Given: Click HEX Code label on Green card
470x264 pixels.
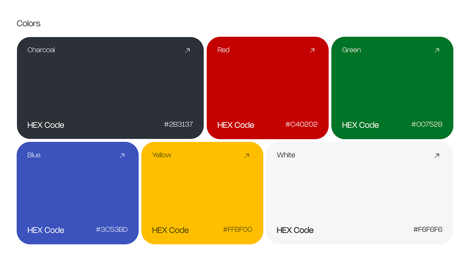Looking at the screenshot, I should [360, 125].
